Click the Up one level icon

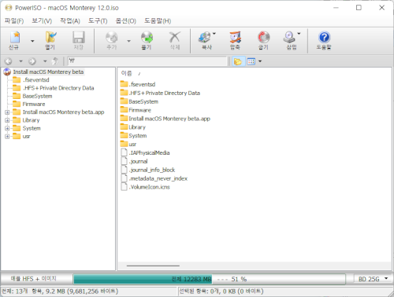pos(55,61)
